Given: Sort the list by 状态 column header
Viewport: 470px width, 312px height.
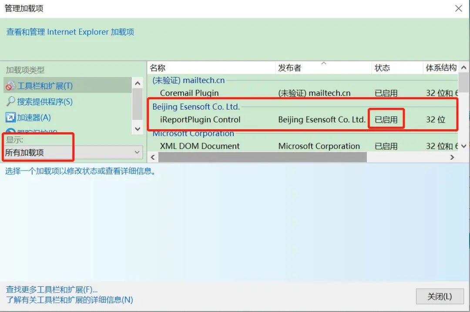Looking at the screenshot, I should (x=382, y=68).
